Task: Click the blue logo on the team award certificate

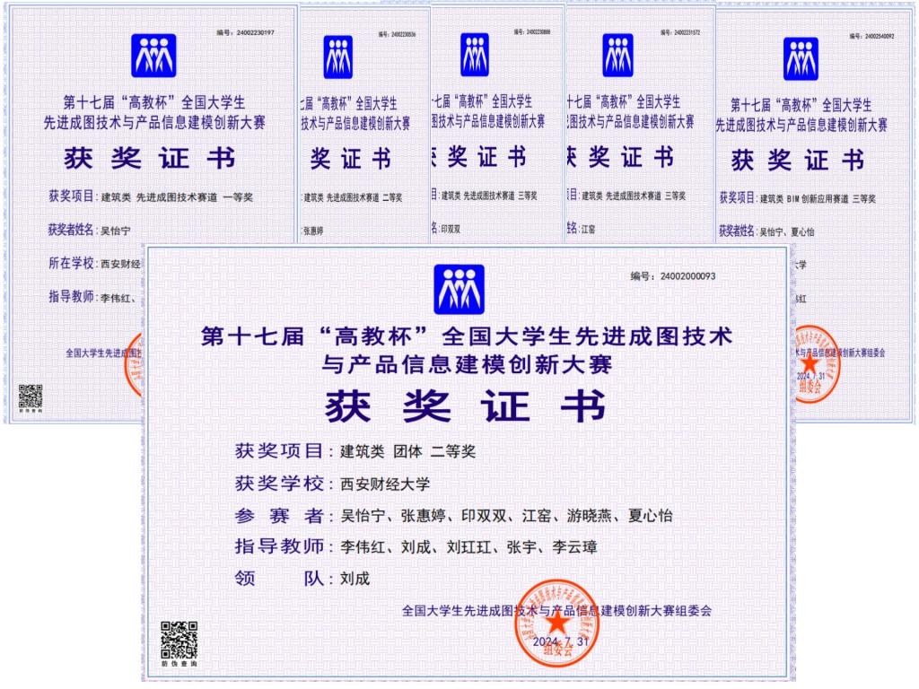Action: pyautogui.click(x=459, y=289)
